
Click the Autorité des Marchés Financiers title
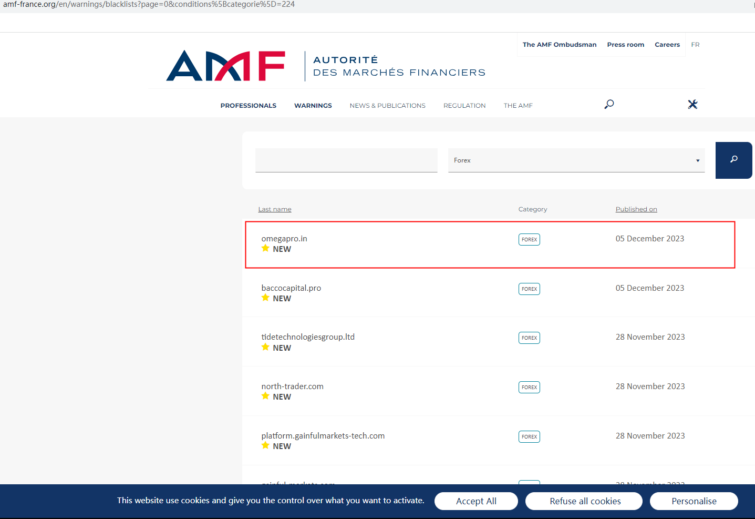click(399, 66)
